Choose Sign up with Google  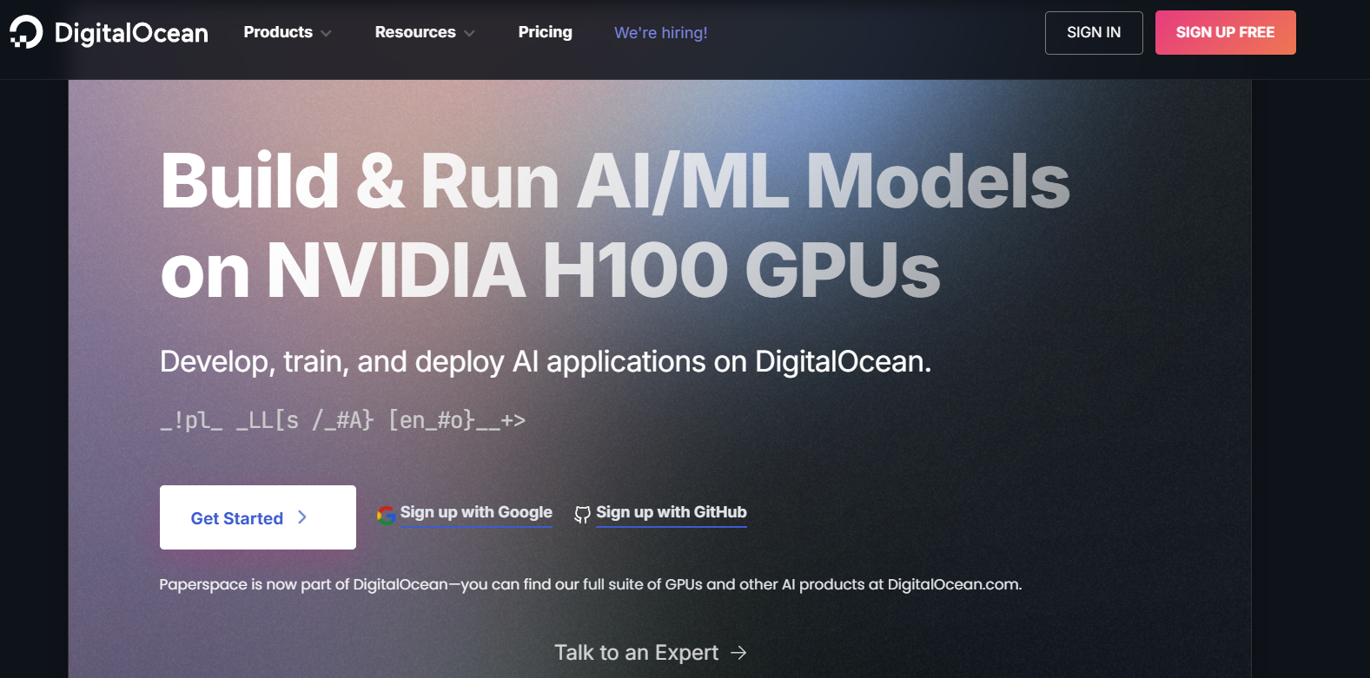click(475, 512)
